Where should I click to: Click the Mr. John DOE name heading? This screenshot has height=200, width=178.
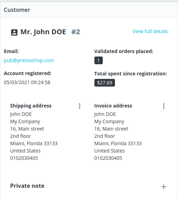pos(43,32)
